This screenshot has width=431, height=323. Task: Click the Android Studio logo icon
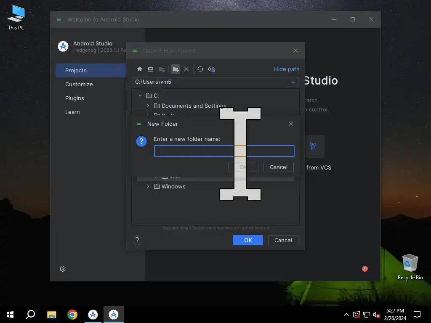click(63, 46)
